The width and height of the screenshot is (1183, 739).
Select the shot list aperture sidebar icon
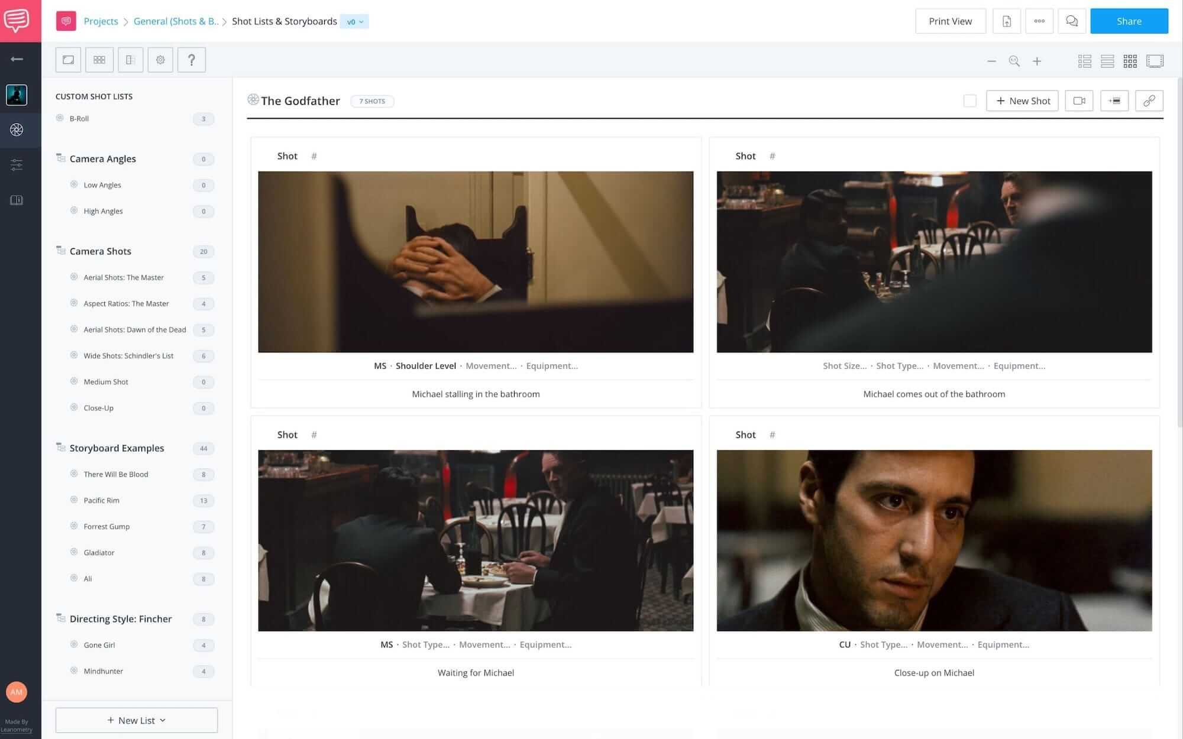(x=17, y=129)
